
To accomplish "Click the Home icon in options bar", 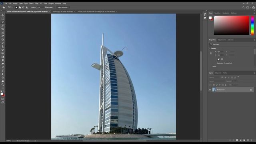I will pyautogui.click(x=4, y=7).
